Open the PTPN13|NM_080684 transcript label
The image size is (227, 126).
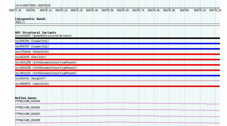click(28, 107)
